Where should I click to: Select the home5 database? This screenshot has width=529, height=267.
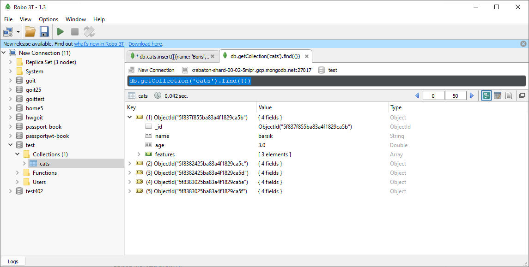coord(34,108)
